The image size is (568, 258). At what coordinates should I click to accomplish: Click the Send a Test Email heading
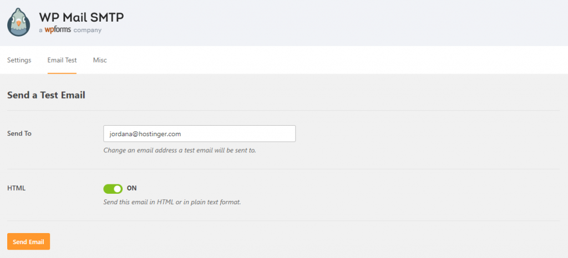pyautogui.click(x=46, y=95)
